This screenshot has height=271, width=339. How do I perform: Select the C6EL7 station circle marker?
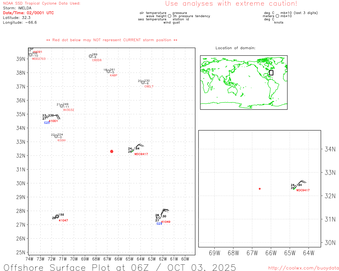pyautogui.click(x=143, y=82)
